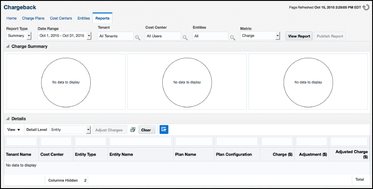Go to the Home tab
The height and width of the screenshot is (189, 373).
pos(12,18)
